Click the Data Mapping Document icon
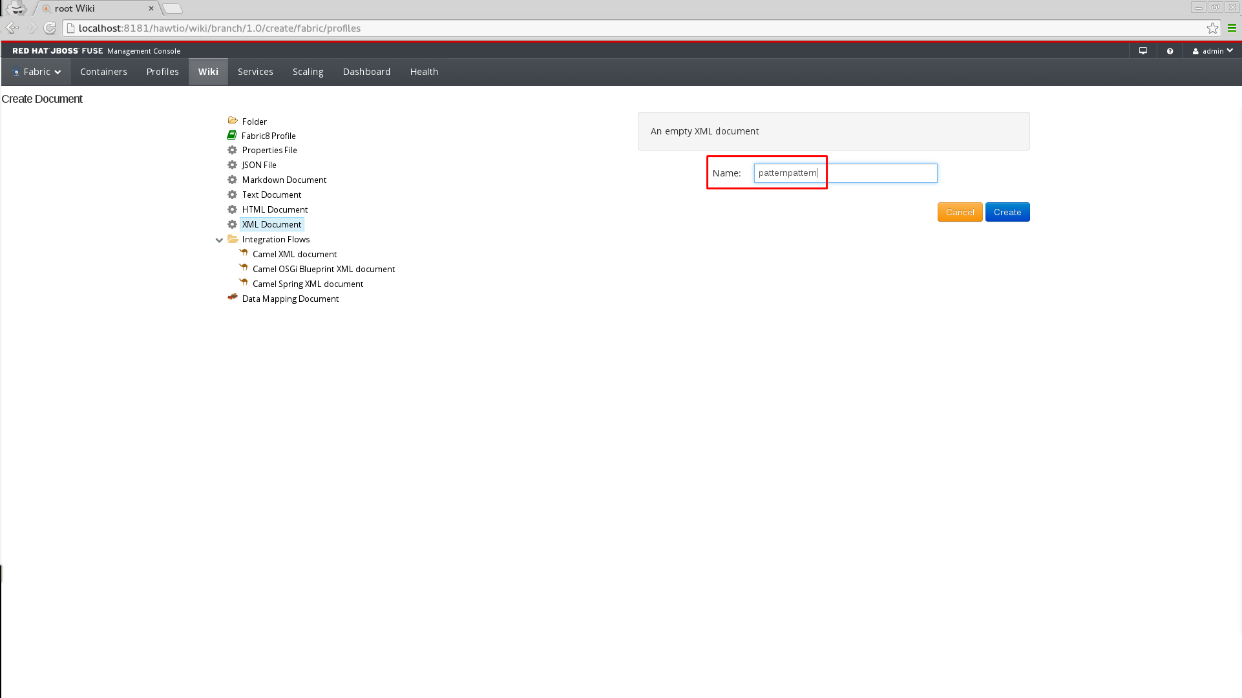The height and width of the screenshot is (698, 1242). 233,297
